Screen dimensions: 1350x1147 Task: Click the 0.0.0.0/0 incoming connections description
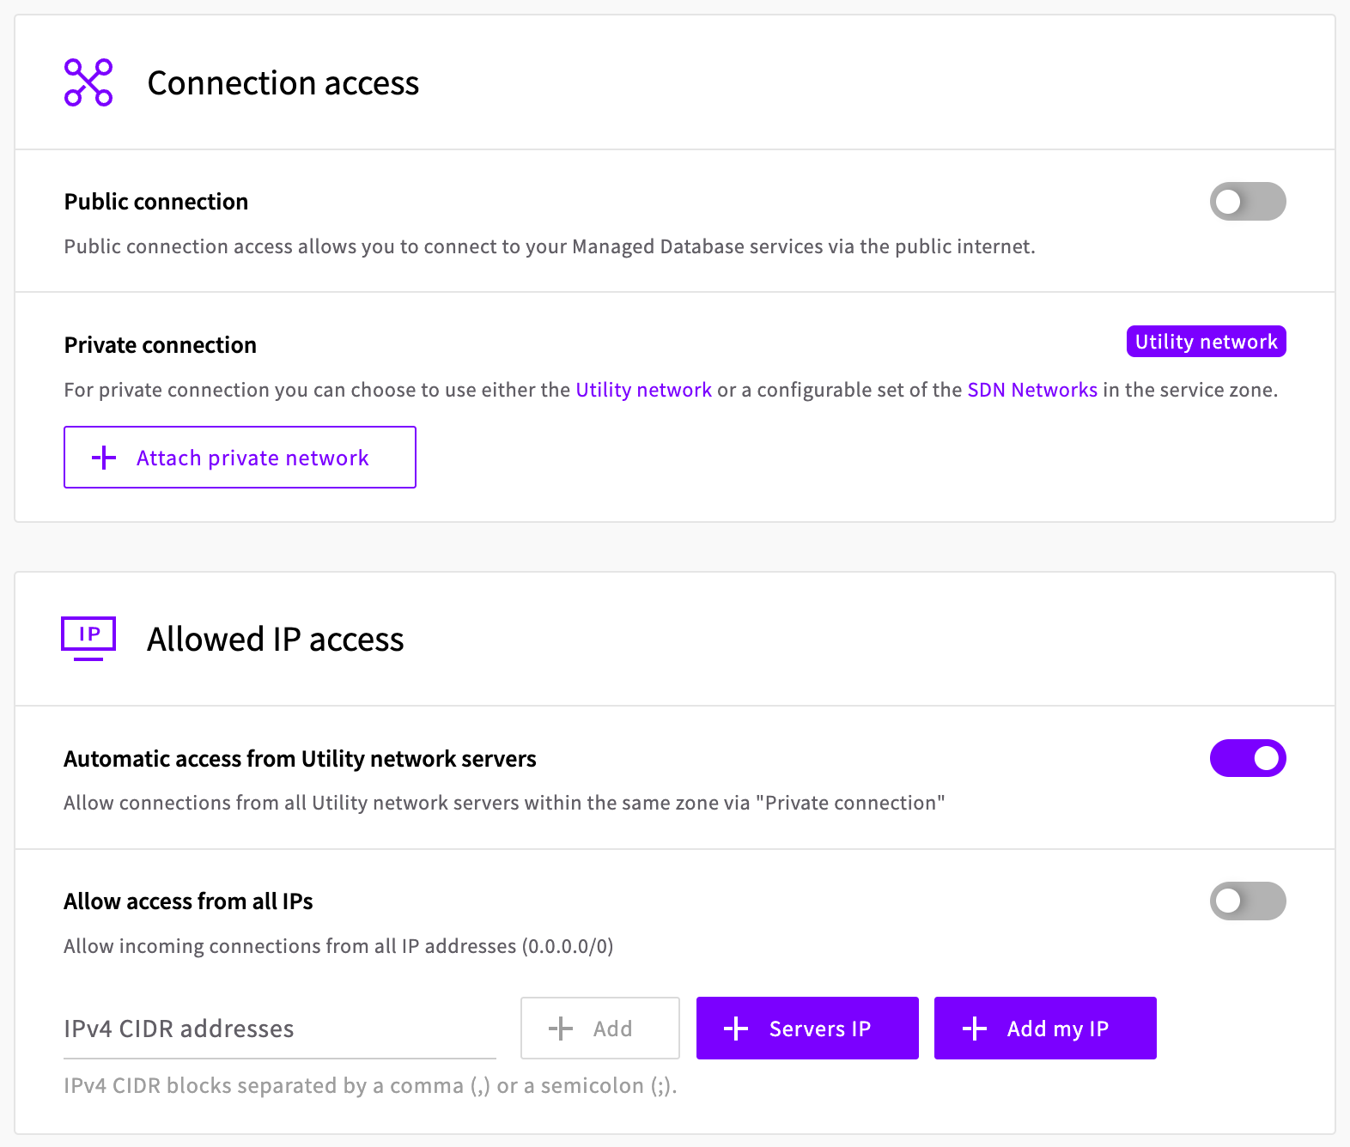click(x=338, y=946)
